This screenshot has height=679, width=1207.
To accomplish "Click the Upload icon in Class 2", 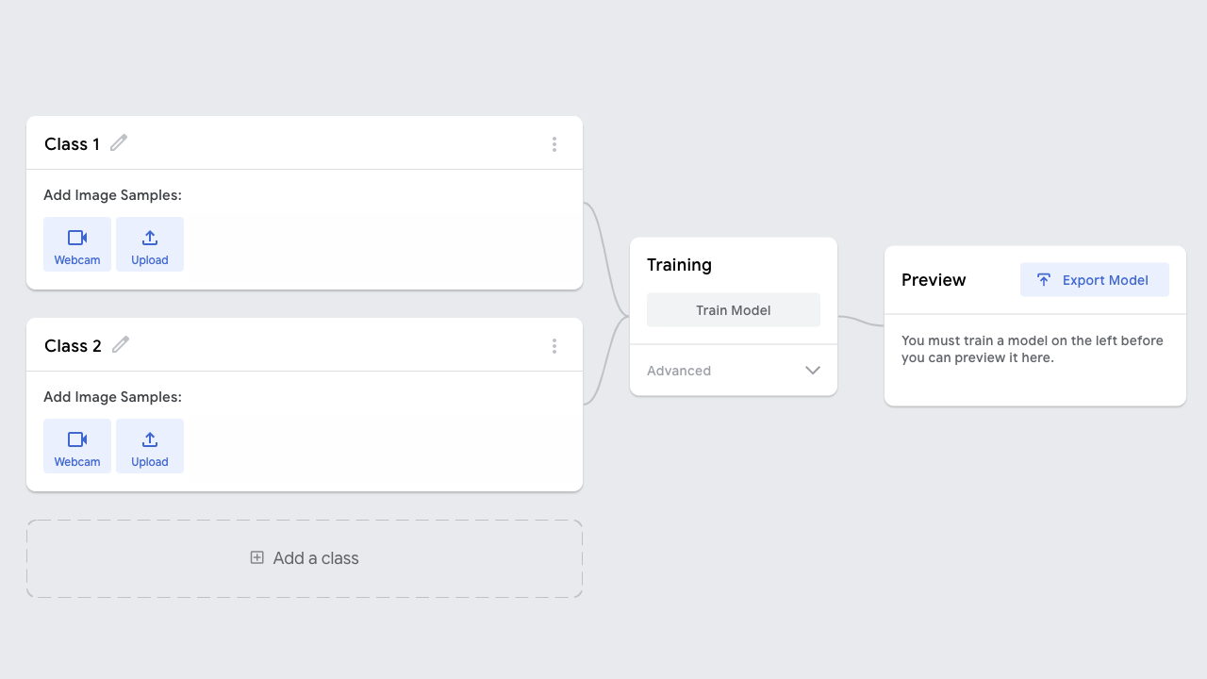I will click(150, 439).
